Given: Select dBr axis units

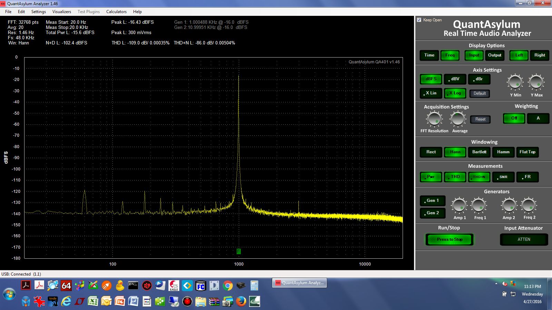Looking at the screenshot, I should click(x=479, y=79).
